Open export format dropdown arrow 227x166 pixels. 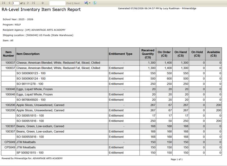pyautogui.click(x=90, y=3)
